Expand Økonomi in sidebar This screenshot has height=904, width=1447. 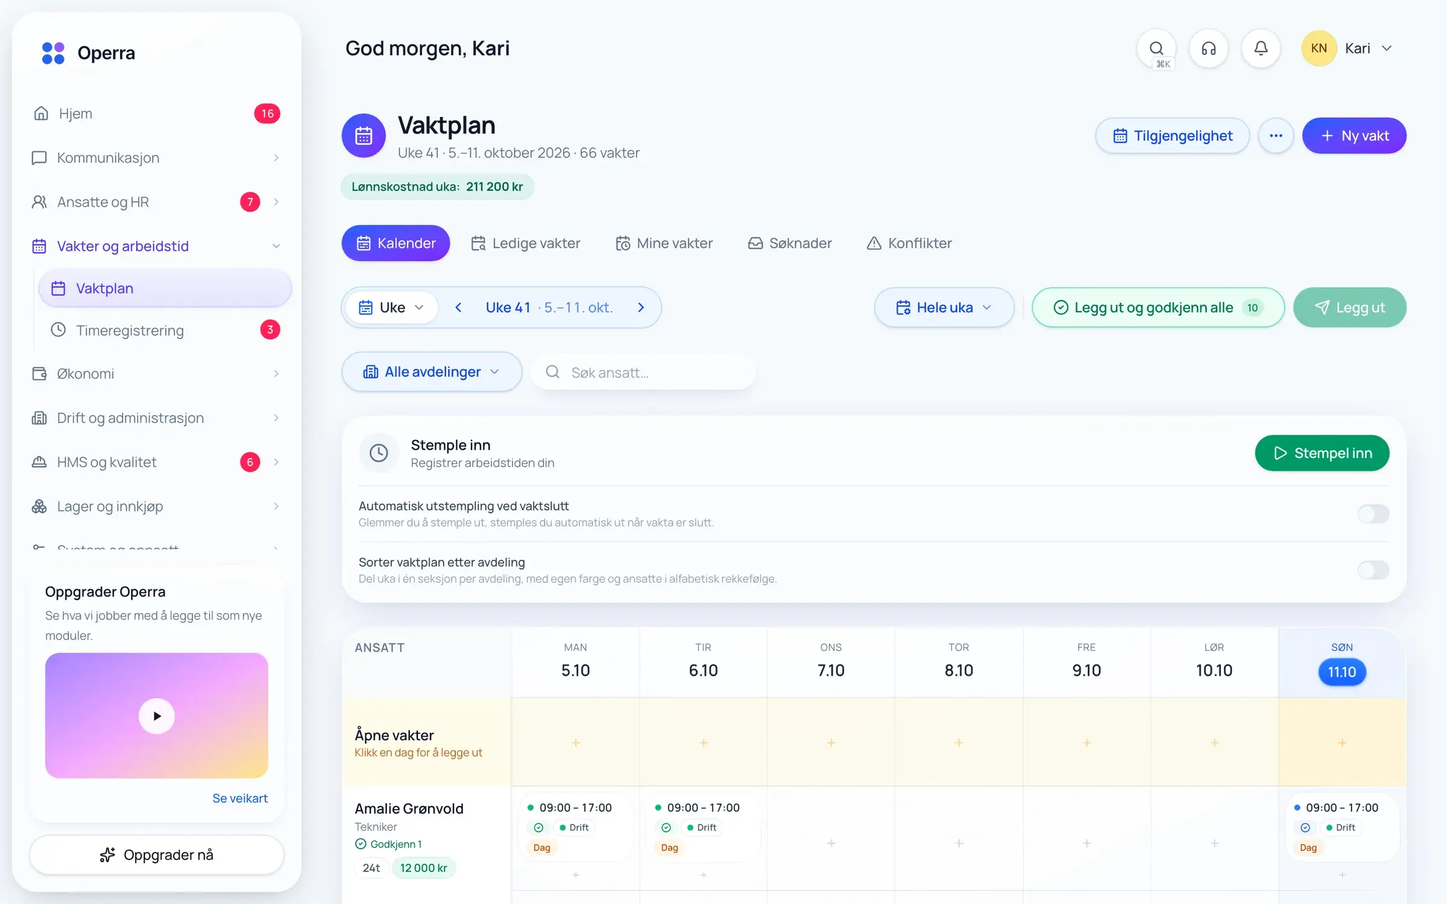[157, 374]
